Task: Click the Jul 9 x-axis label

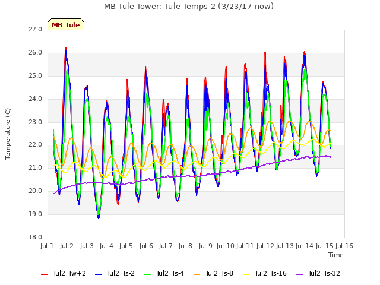Action: pyautogui.click(x=205, y=246)
